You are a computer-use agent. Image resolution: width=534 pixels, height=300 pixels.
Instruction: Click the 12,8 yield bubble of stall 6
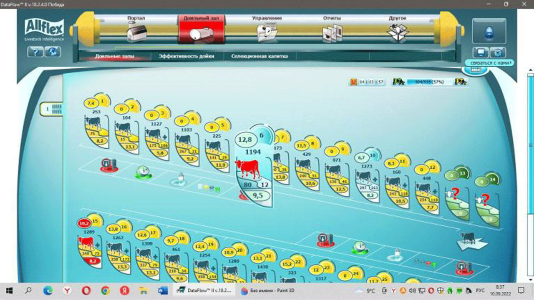pyautogui.click(x=245, y=139)
